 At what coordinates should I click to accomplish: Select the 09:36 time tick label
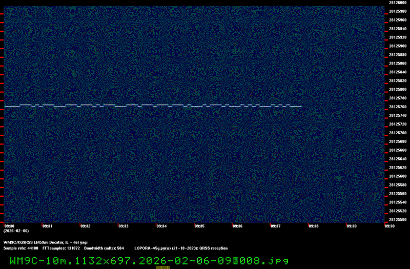click(x=237, y=225)
